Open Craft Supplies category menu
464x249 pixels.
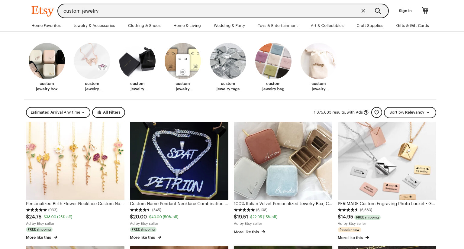click(x=370, y=26)
